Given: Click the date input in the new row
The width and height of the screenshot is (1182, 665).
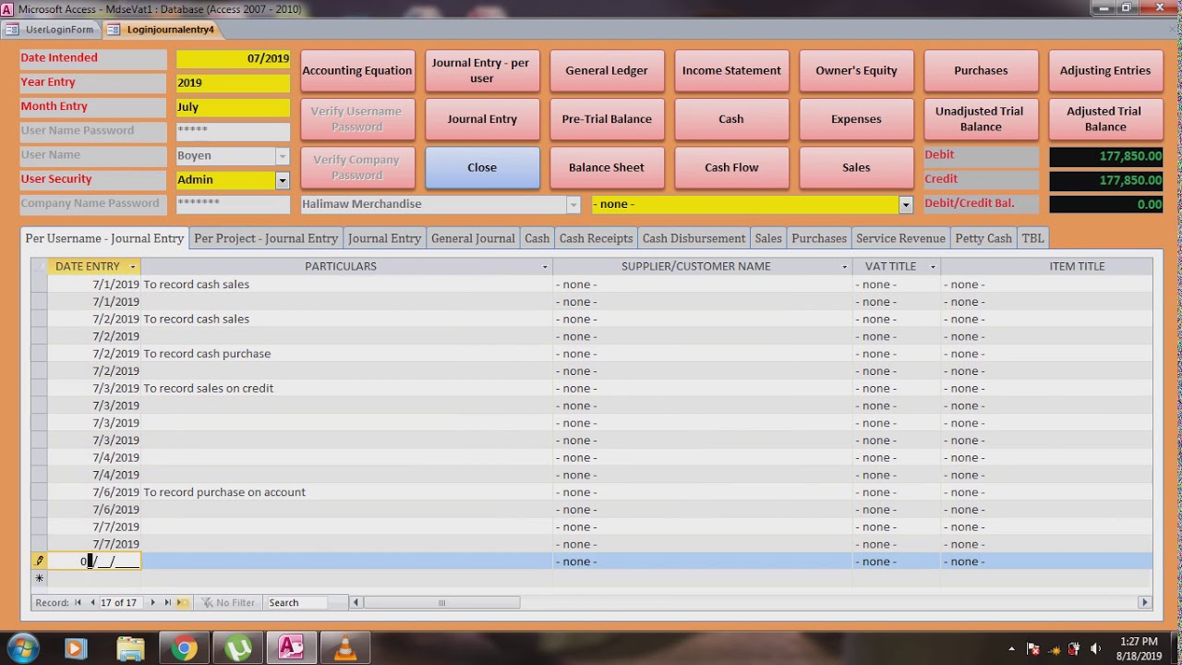Looking at the screenshot, I should 94,562.
